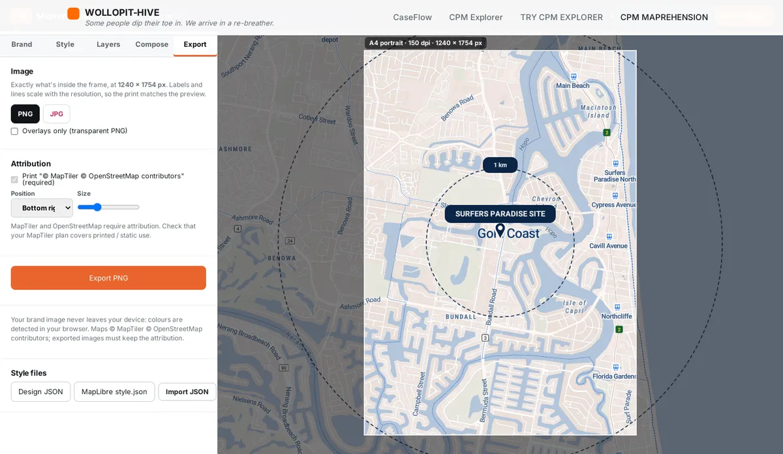Viewport: 783px width, 454px height.
Task: Select the Compose tab
Action: click(x=152, y=44)
